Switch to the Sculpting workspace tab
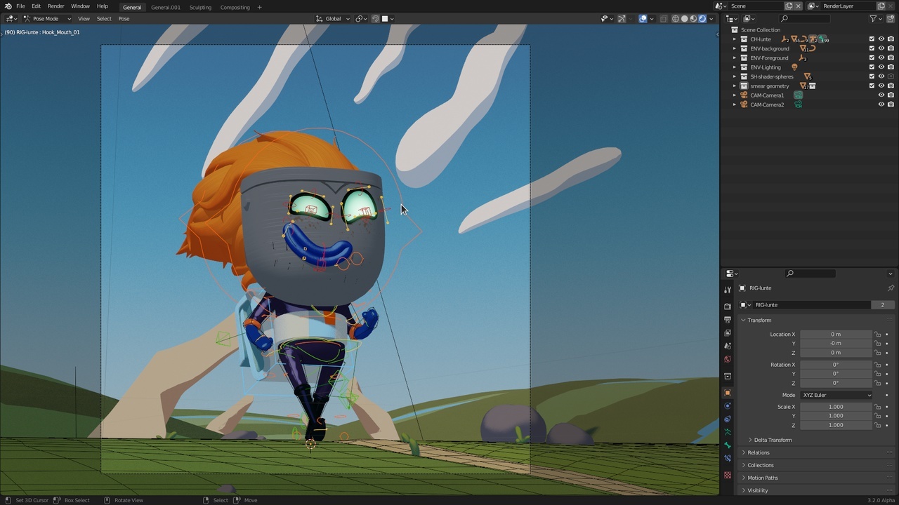Image resolution: width=899 pixels, height=505 pixels. tap(200, 8)
